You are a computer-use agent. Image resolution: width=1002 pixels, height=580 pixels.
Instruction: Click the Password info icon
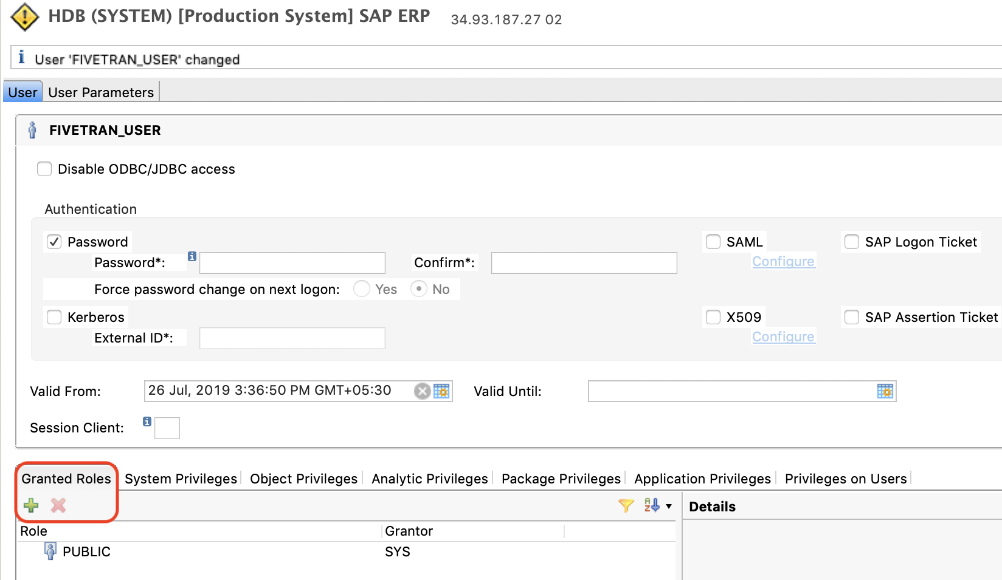click(192, 256)
